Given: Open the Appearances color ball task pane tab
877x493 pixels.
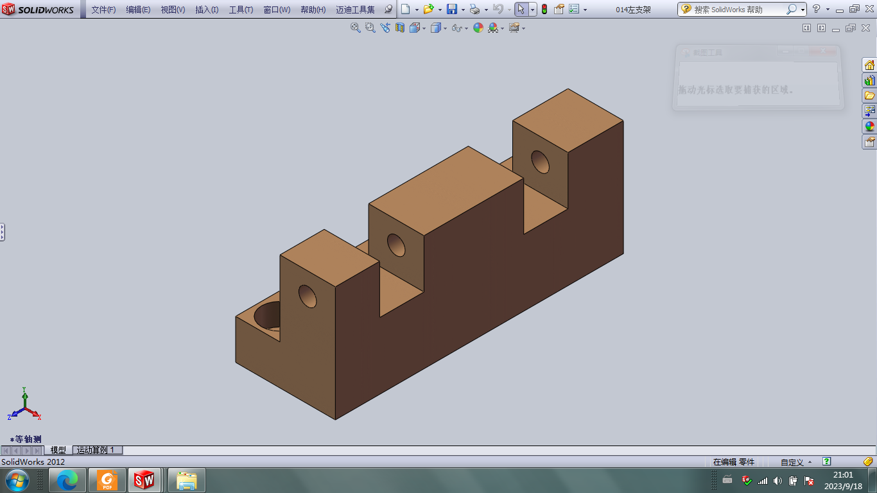Looking at the screenshot, I should pos(869,126).
